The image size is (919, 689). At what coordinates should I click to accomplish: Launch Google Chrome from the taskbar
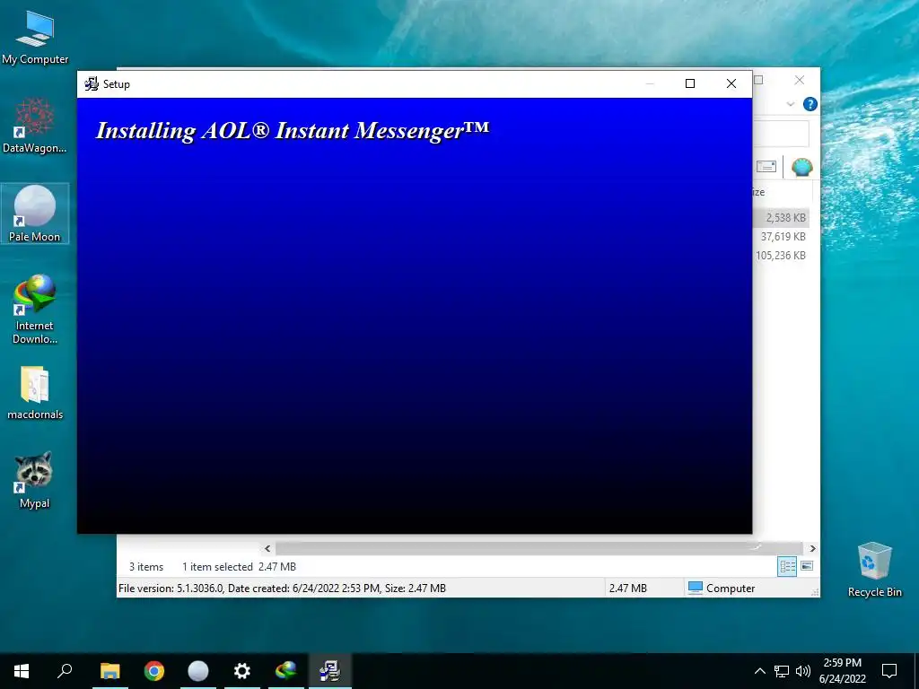(154, 671)
